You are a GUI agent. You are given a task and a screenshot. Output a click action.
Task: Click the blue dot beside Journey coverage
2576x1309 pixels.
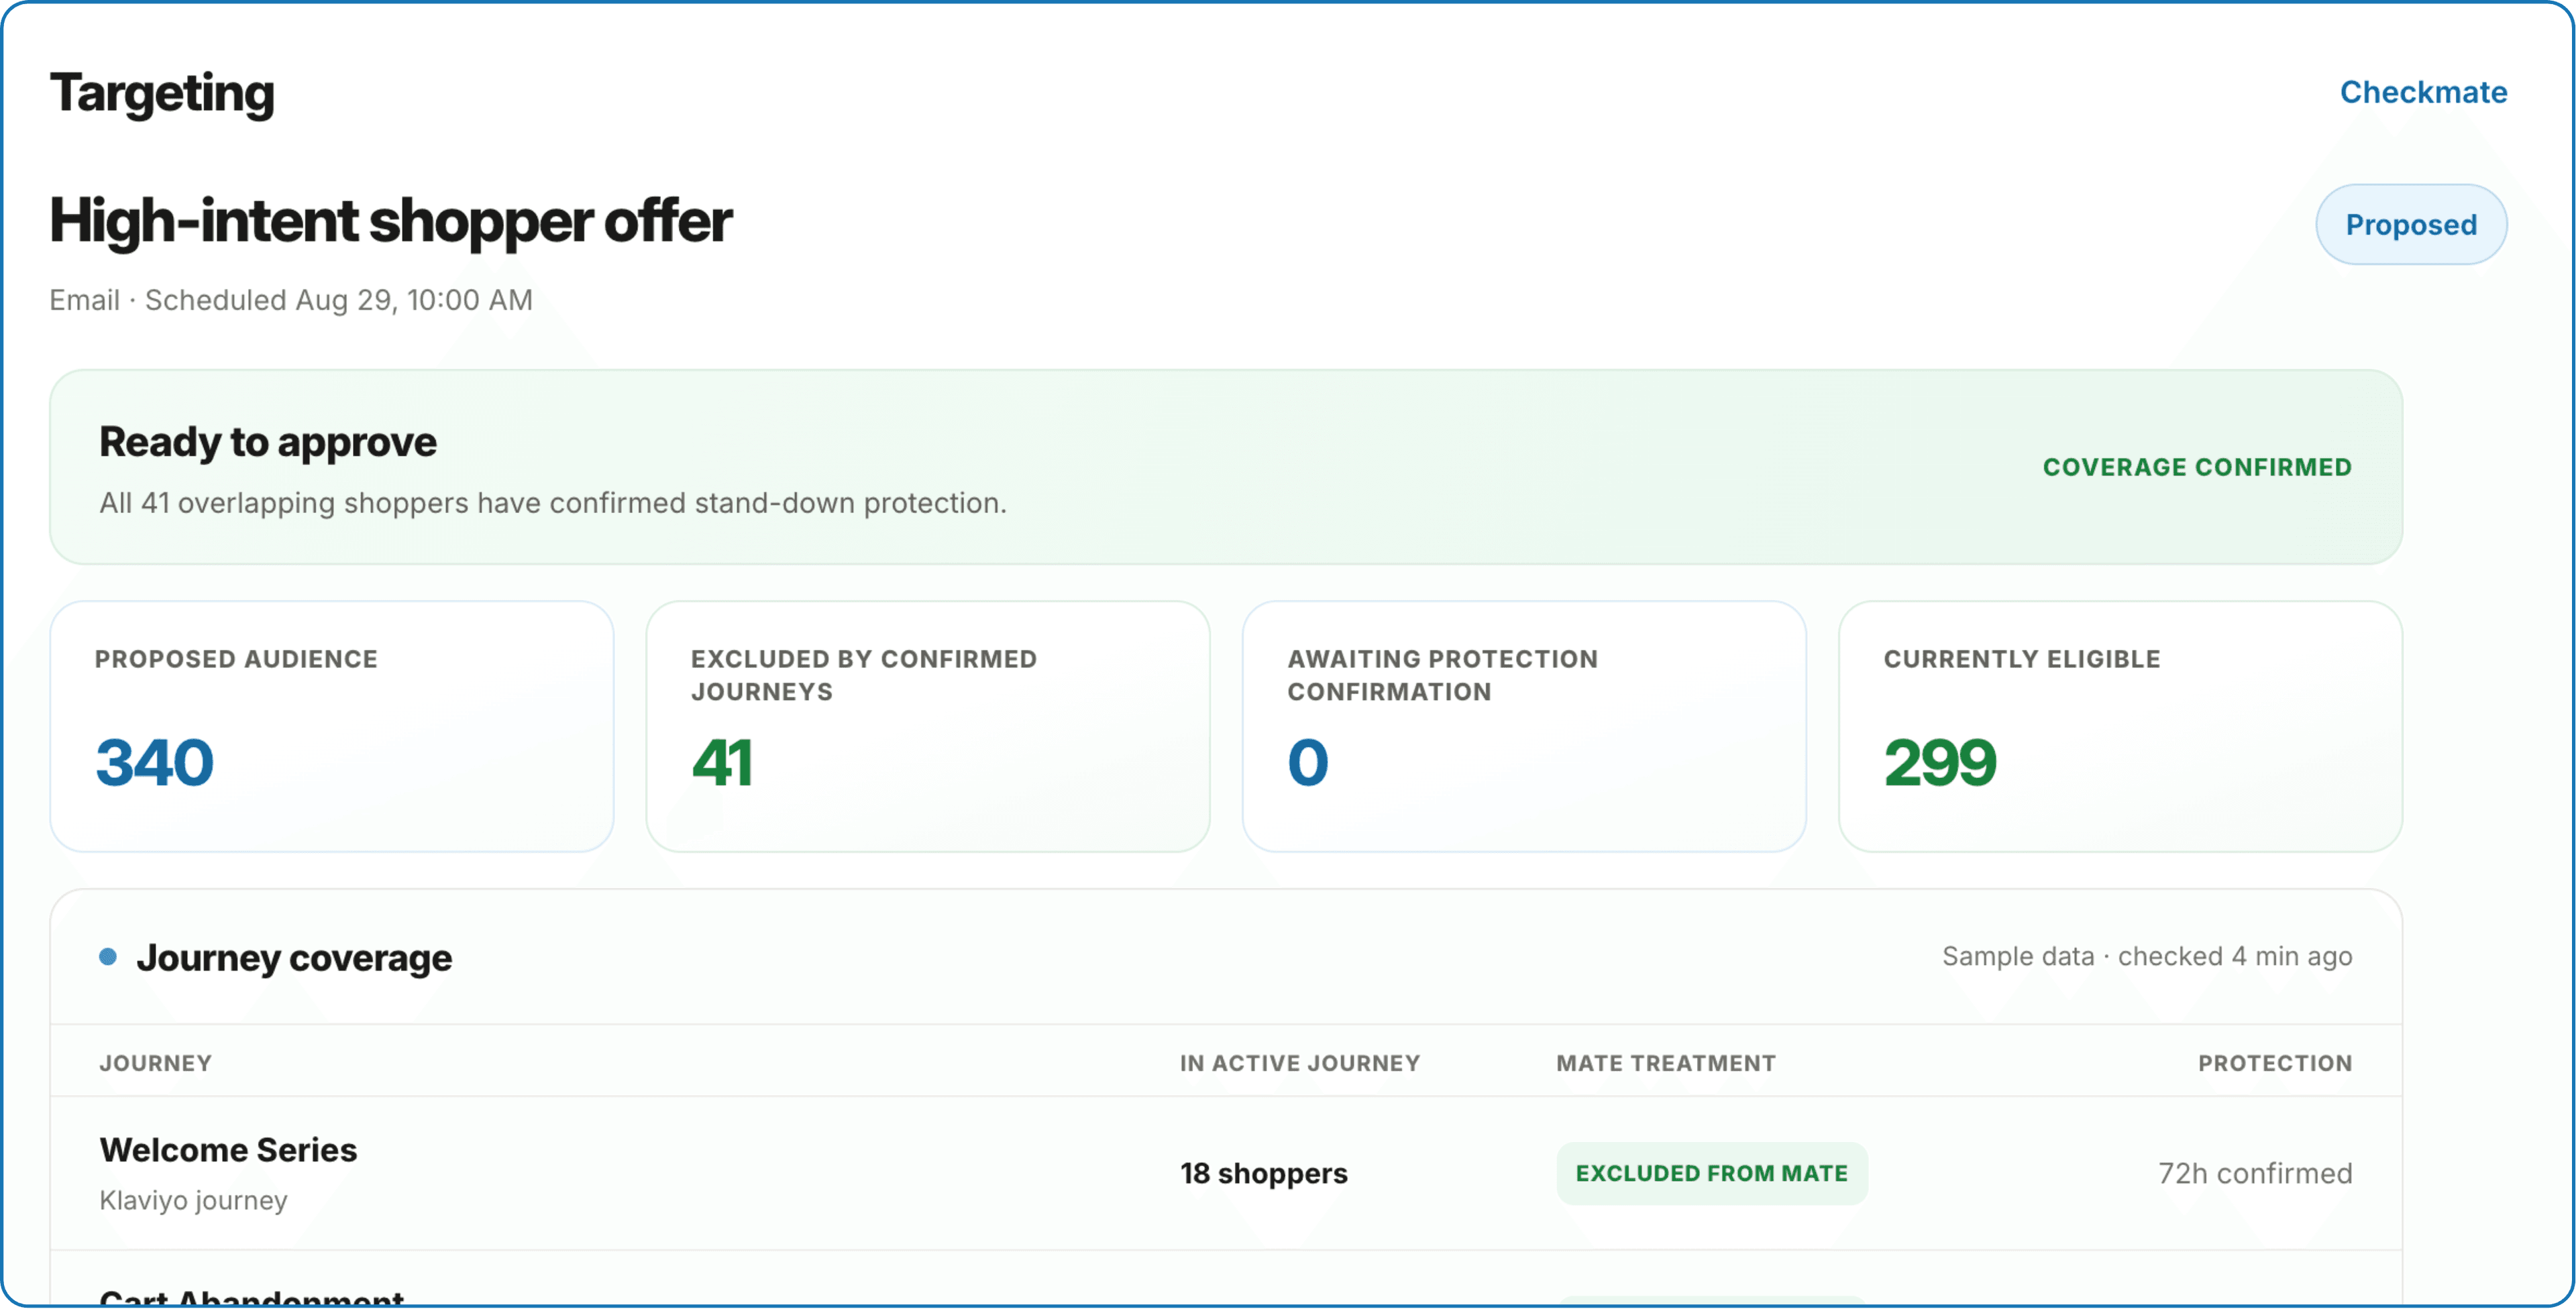(x=108, y=957)
